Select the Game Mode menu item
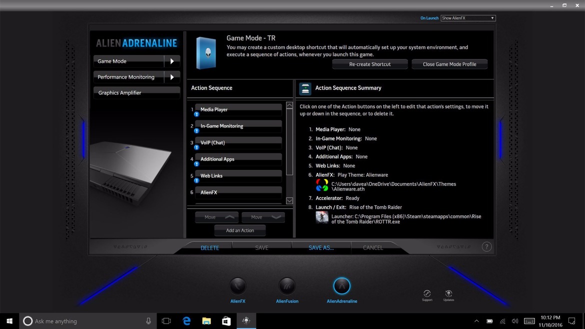585x329 pixels. click(x=128, y=61)
